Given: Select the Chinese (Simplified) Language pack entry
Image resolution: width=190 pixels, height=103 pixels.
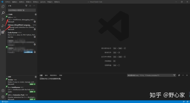Looking at the screenshot, I should pyautogui.click(x=21, y=27).
